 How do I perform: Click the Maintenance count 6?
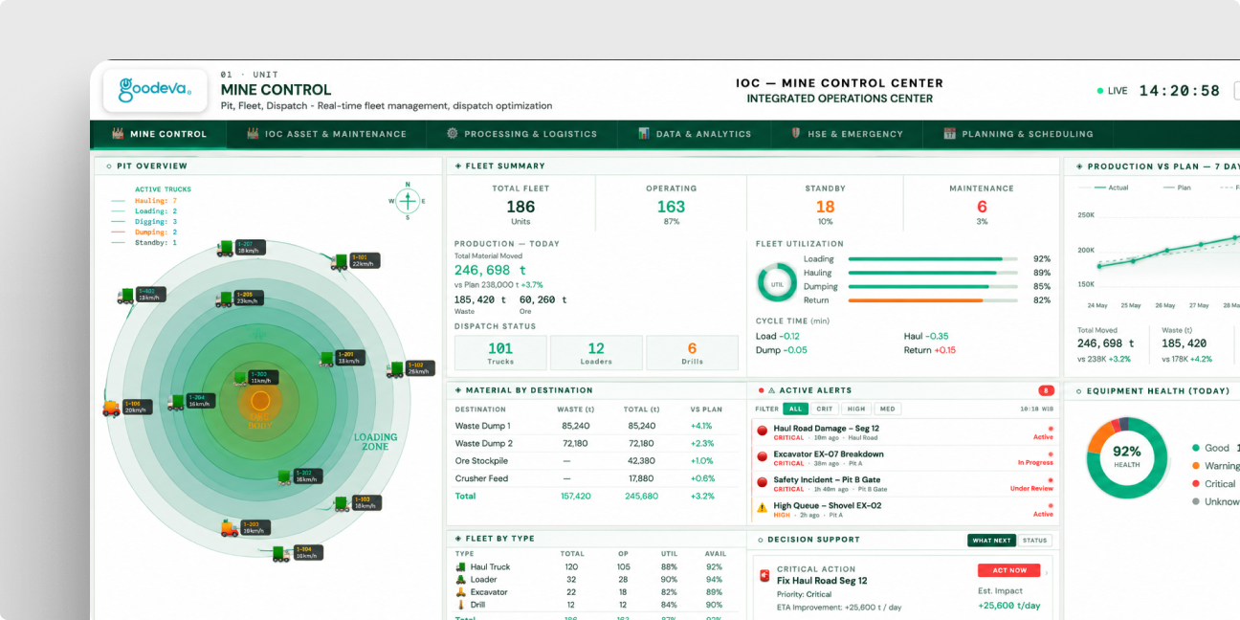tap(982, 207)
